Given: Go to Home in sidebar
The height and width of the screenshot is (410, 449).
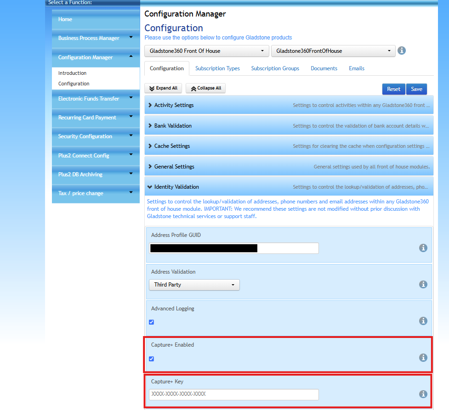Looking at the screenshot, I should pos(96,19).
